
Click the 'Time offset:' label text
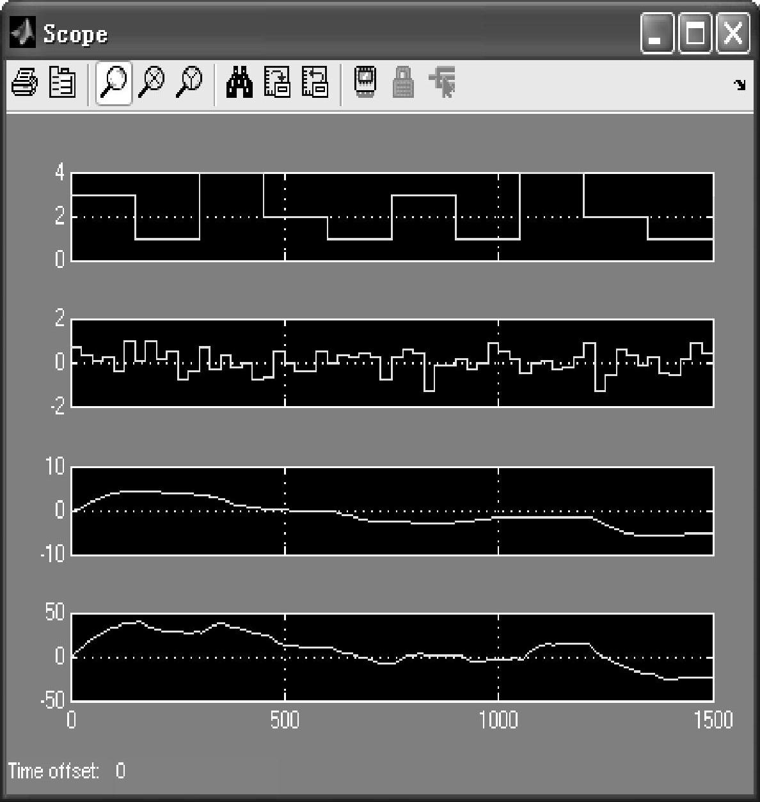[x=54, y=771]
